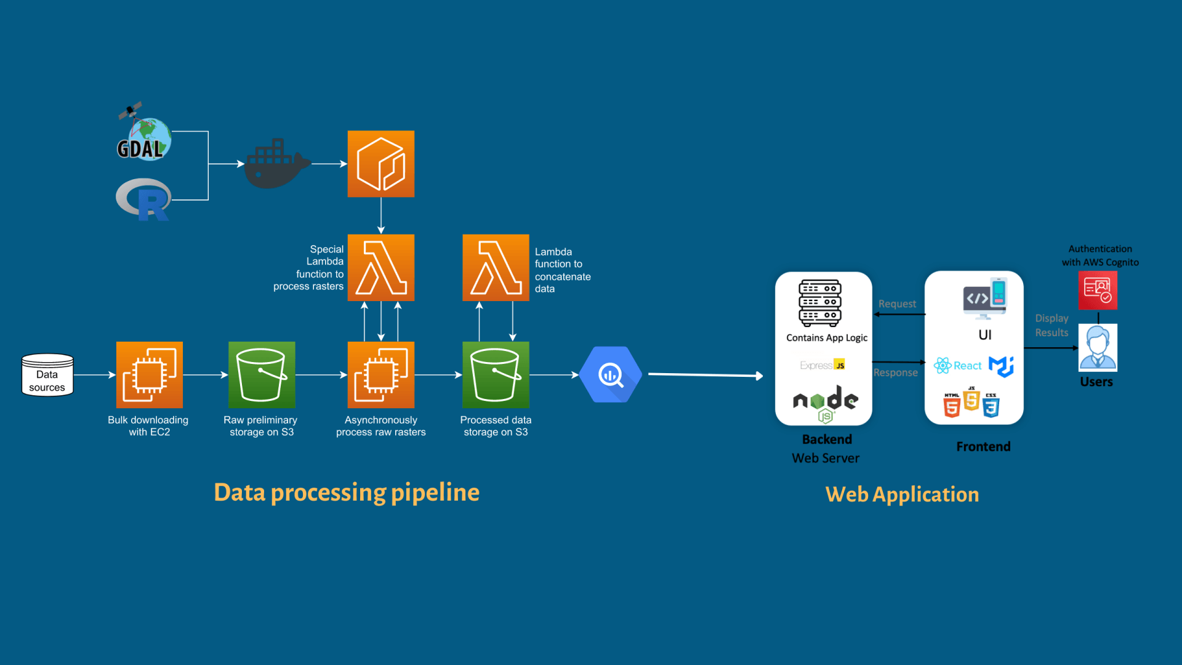Select the UI code monitor icon
This screenshot has width=1182, height=665.
tap(985, 299)
